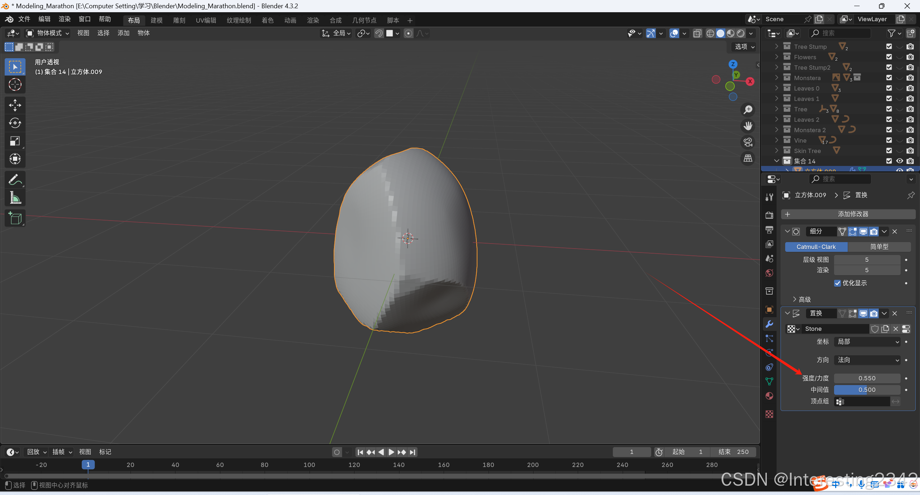Choose the Measure tool
This screenshot has height=495, width=920.
click(x=15, y=198)
